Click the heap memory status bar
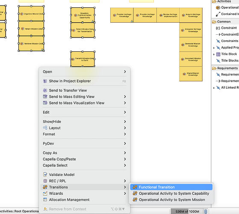239x214 pixels. click(x=187, y=211)
